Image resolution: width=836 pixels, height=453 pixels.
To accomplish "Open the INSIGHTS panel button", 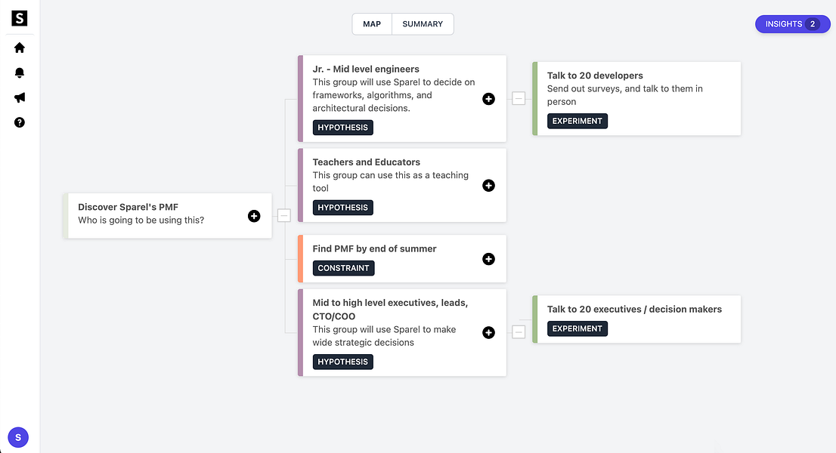I will pyautogui.click(x=793, y=24).
